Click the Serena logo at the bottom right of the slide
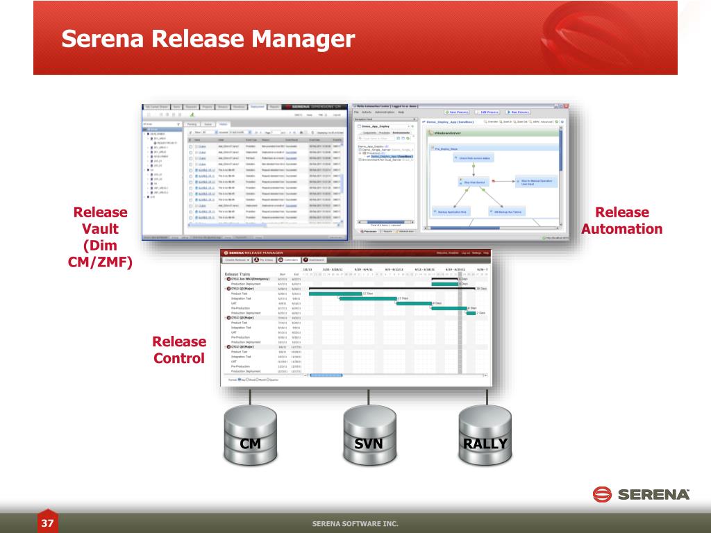This screenshot has width=711, height=533. pos(641,494)
